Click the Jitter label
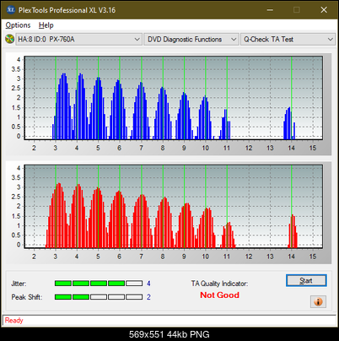 coord(19,284)
